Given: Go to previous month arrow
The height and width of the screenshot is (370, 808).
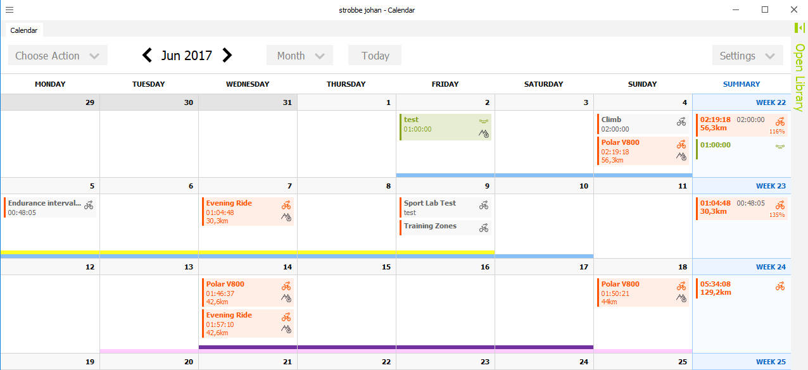Looking at the screenshot, I should [147, 56].
